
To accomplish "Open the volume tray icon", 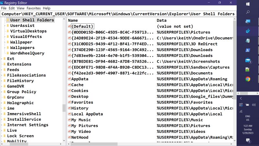I will point(254,104).
